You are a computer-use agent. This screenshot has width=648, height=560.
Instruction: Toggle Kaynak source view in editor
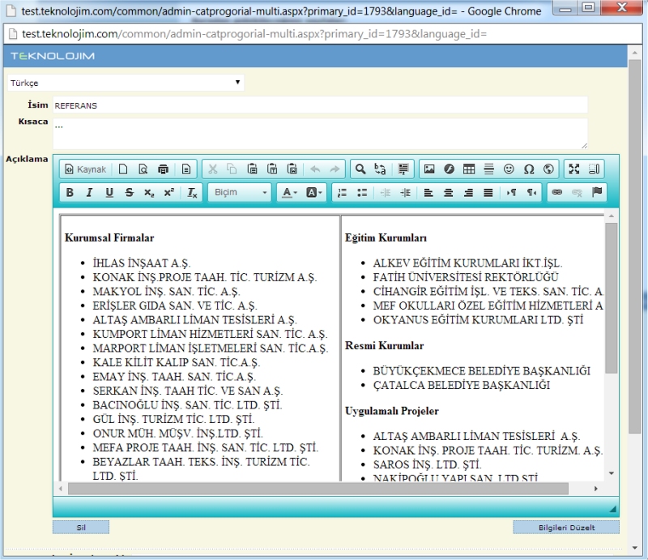point(86,169)
